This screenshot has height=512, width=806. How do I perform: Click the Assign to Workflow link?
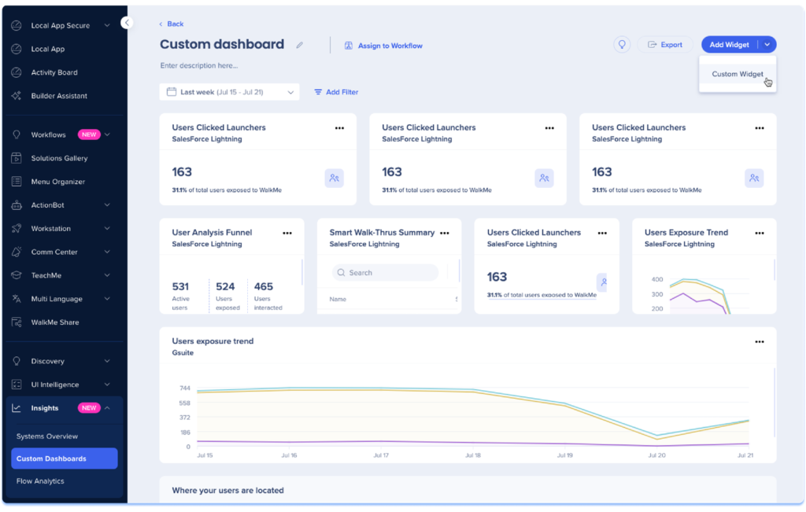point(383,46)
